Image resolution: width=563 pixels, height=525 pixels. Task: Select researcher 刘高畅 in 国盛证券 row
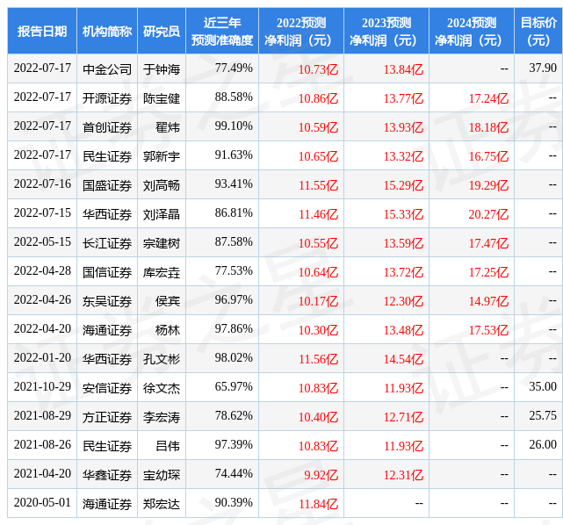(162, 185)
